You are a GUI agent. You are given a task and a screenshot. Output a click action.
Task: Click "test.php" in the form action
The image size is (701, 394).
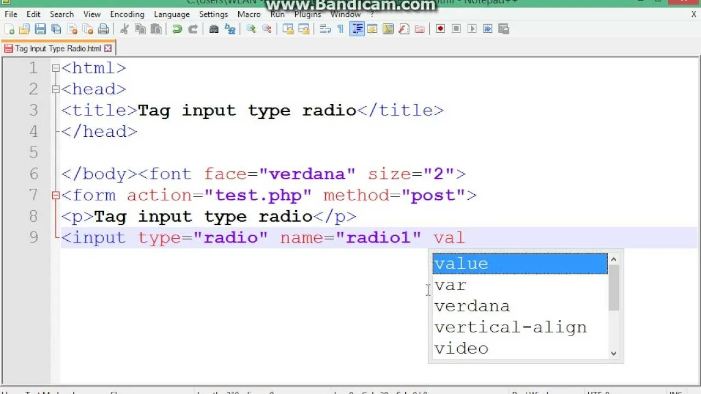coord(258,195)
